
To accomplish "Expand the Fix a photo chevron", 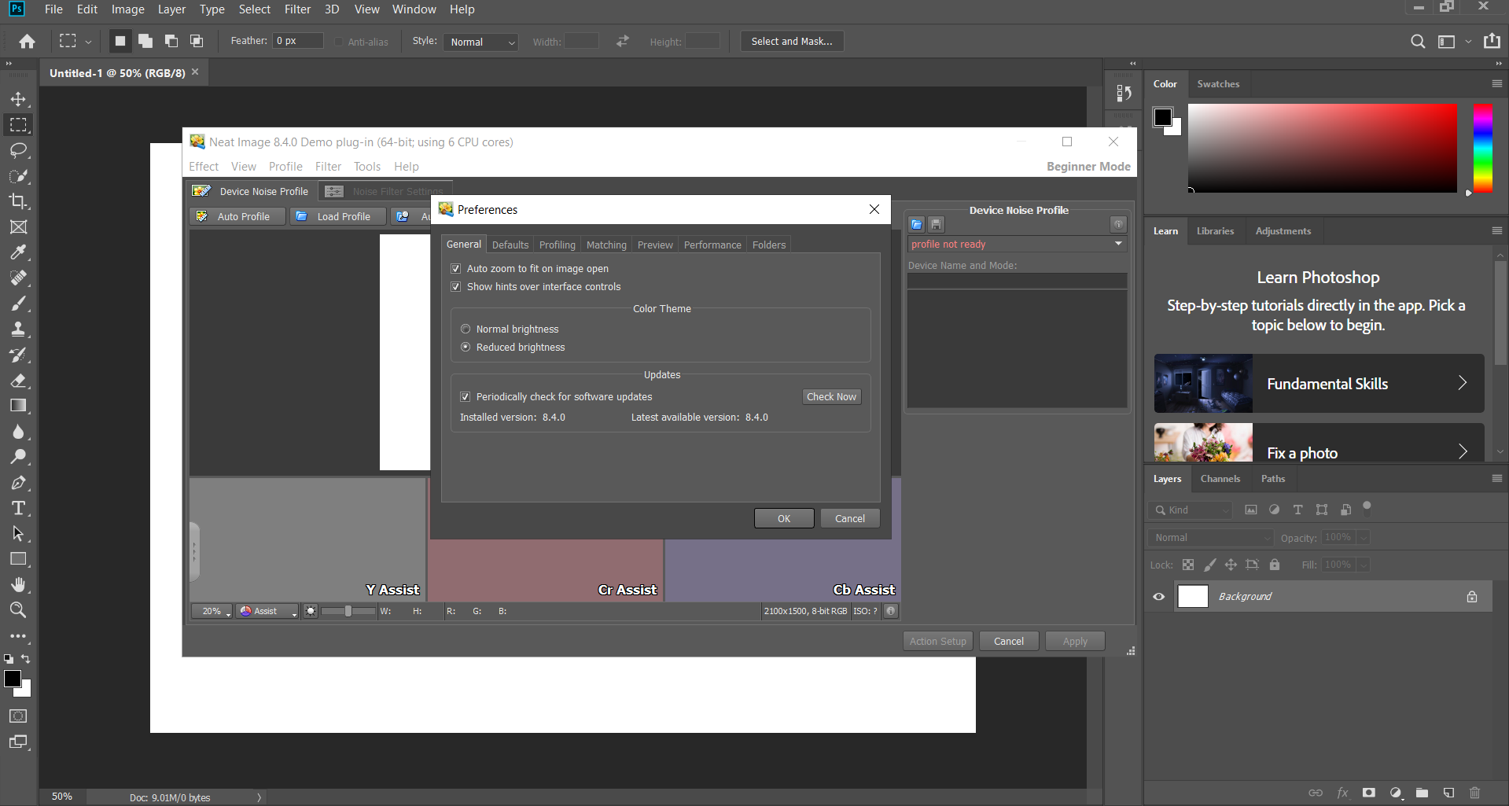I will coord(1463,451).
